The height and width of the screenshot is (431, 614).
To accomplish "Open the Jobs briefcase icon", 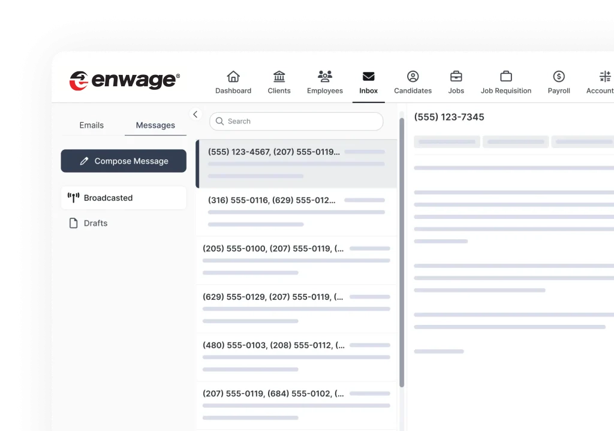I will [x=456, y=77].
